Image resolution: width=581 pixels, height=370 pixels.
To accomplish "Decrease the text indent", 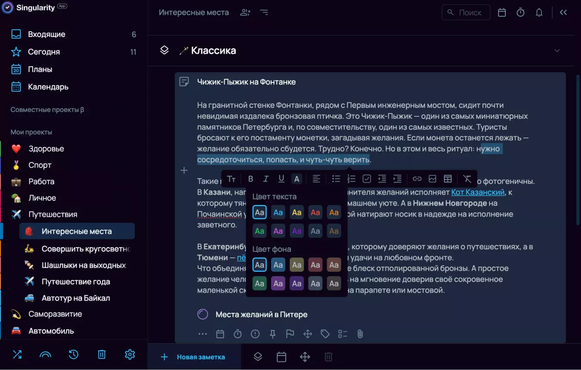I will click(382, 179).
